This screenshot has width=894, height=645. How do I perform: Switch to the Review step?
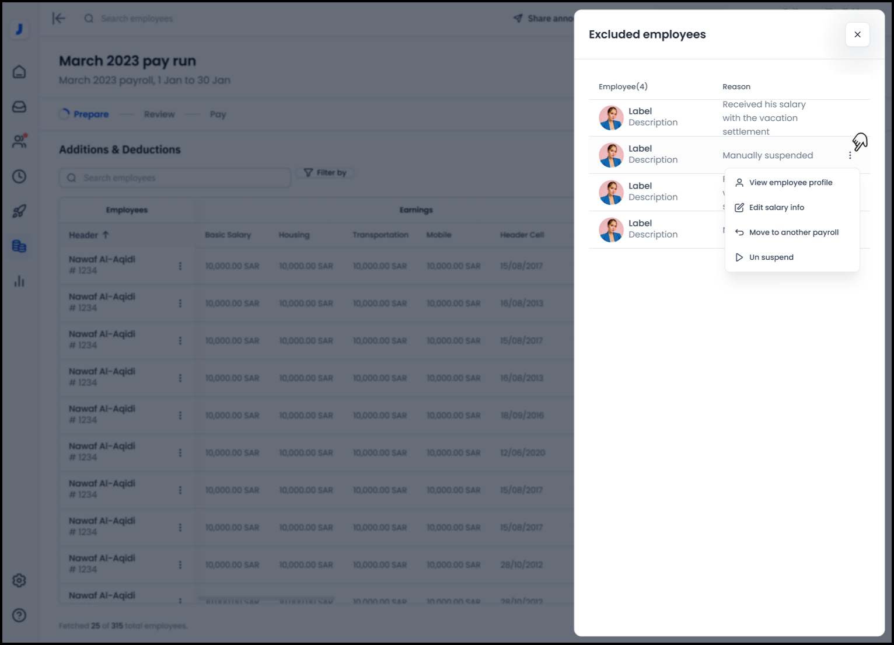(x=159, y=114)
